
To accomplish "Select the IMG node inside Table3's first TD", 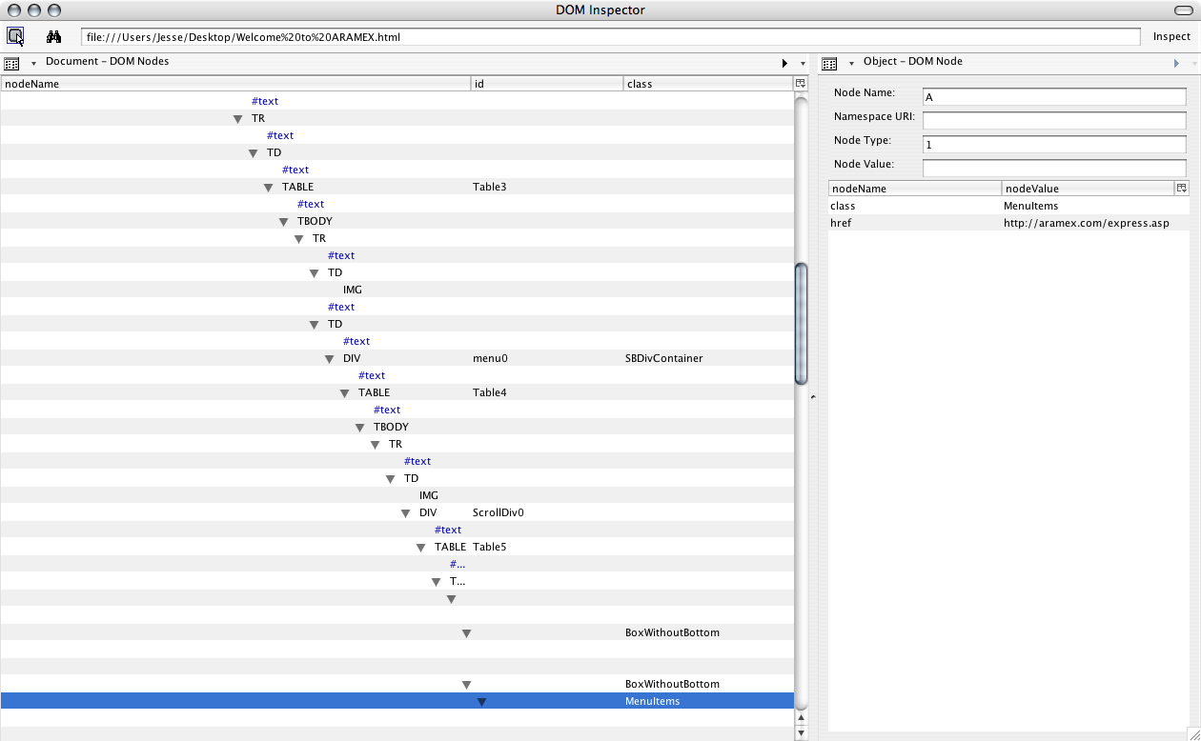I will coord(353,290).
